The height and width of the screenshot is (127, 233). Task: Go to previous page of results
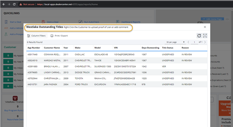[188, 42]
